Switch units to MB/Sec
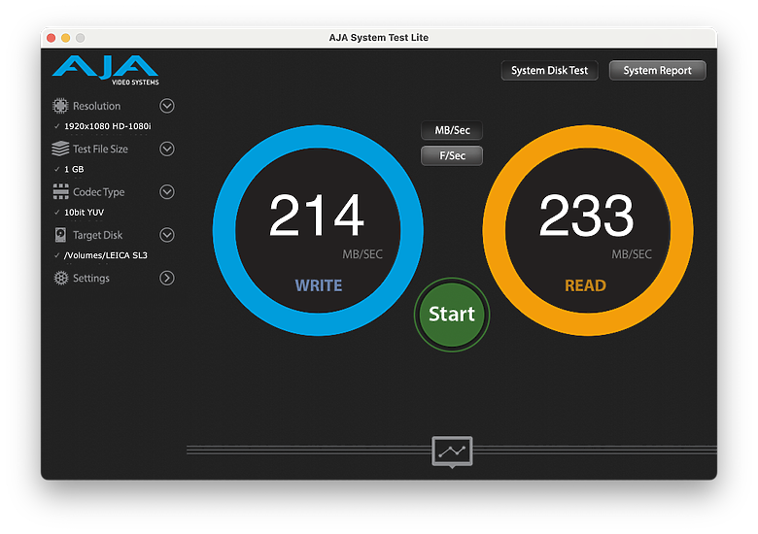 pos(452,130)
